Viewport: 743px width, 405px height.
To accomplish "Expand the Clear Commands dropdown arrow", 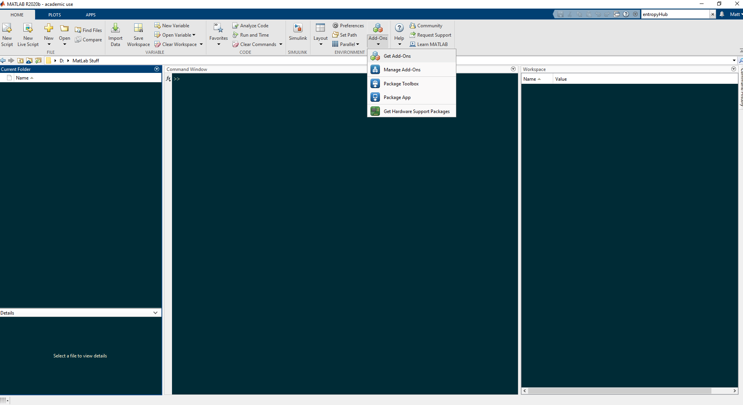I will (280, 44).
